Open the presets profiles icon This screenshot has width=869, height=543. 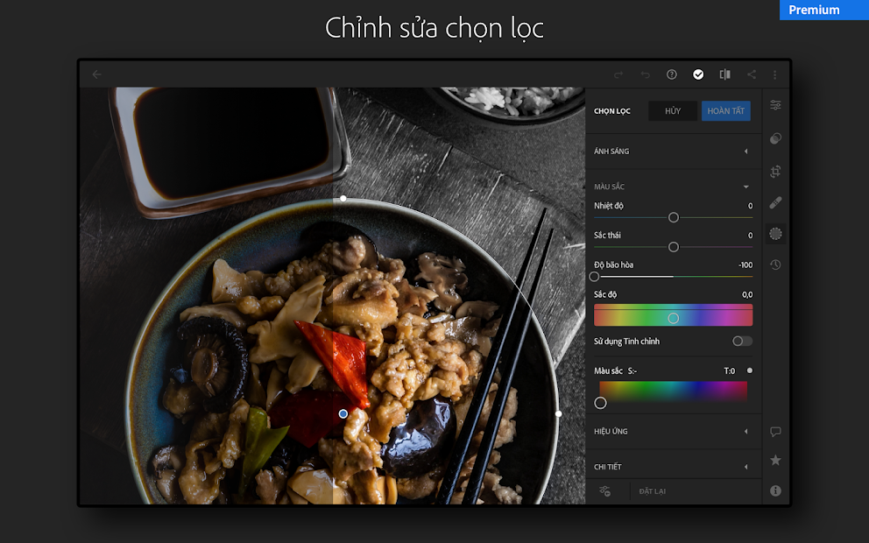tap(775, 138)
